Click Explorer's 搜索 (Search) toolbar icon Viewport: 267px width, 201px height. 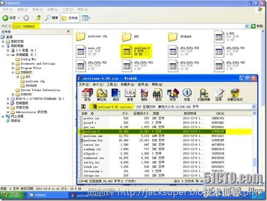pyautogui.click(x=51, y=18)
